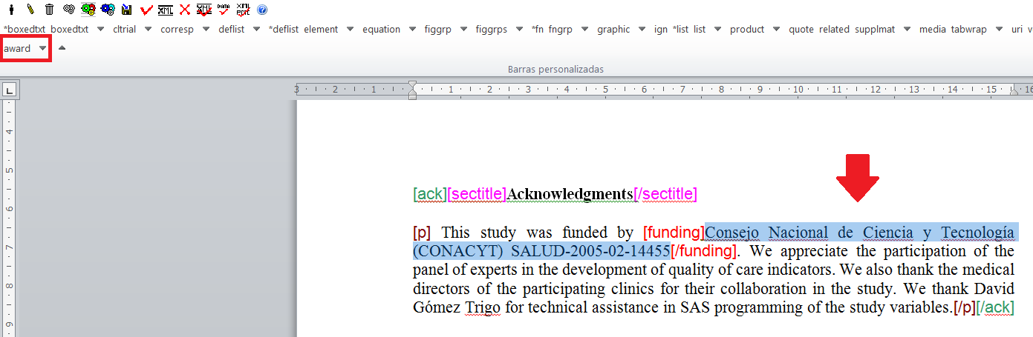Click the red X icon
Screen dimensions: 1033x337
click(x=185, y=10)
